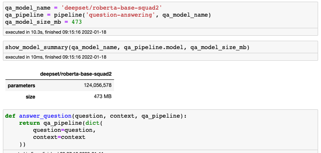Select the show_model_summary code cell
321x153 pixels.
tap(161, 47)
